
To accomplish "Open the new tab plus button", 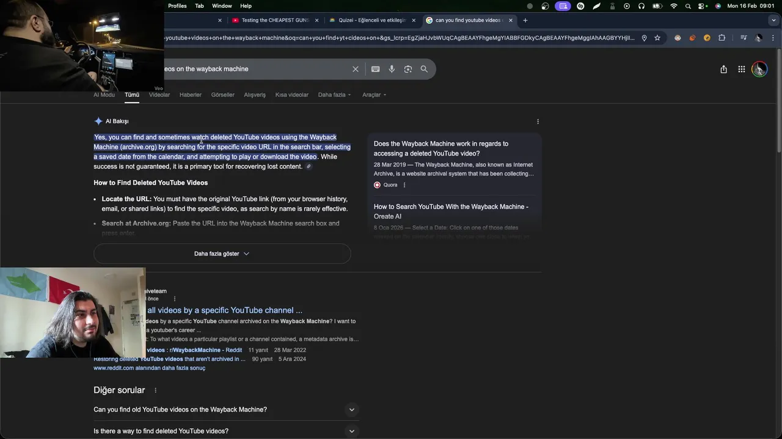I will (525, 20).
